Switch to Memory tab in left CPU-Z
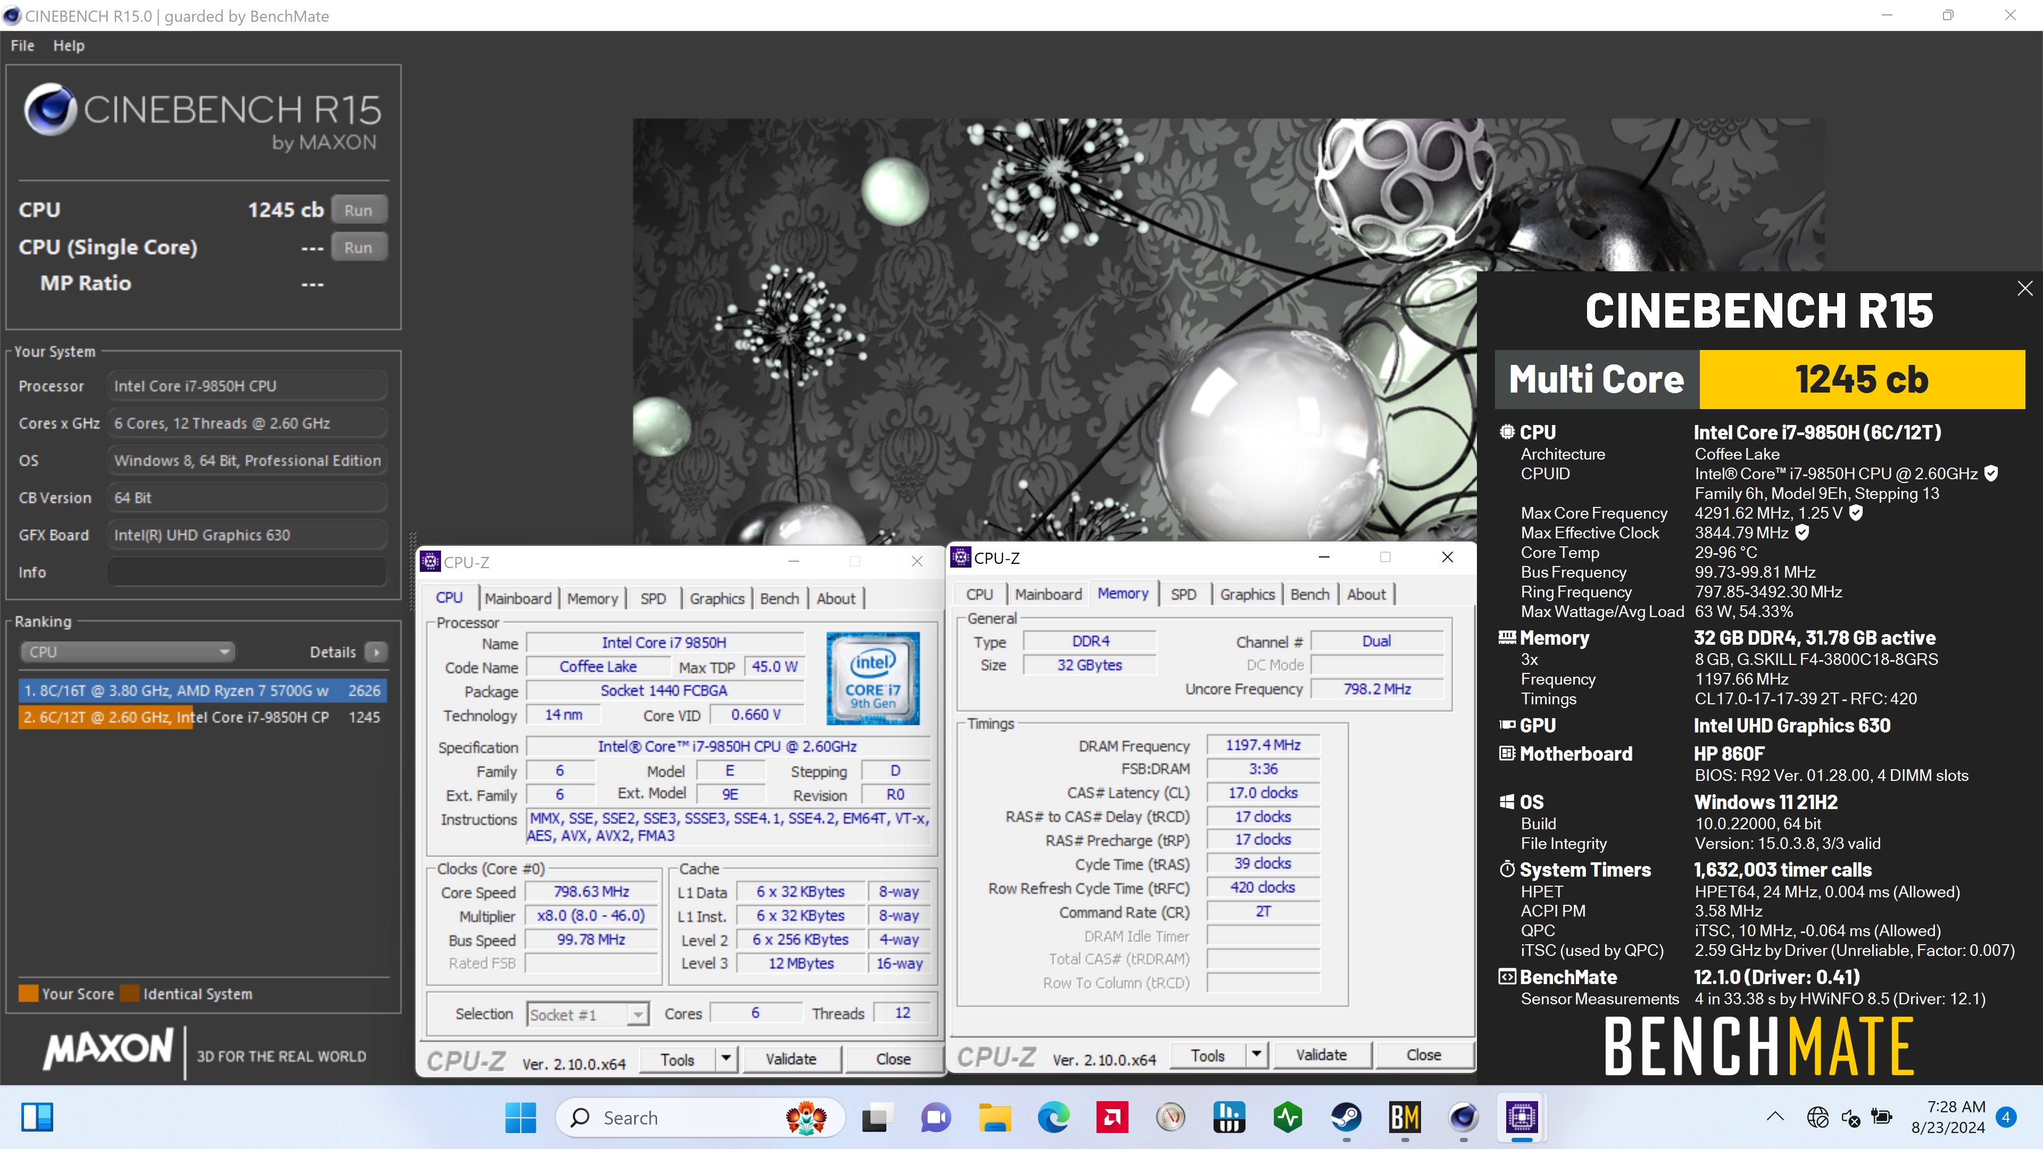This screenshot has height=1149, width=2043. [593, 598]
